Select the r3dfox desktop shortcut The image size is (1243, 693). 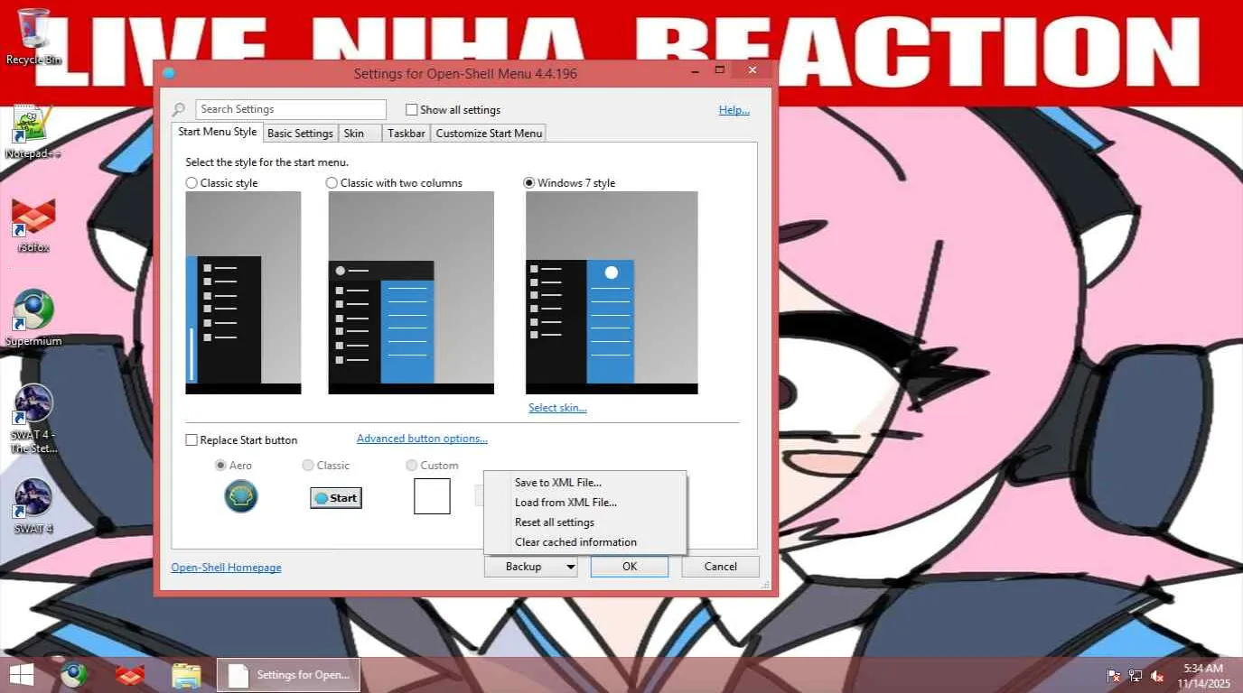pyautogui.click(x=33, y=226)
